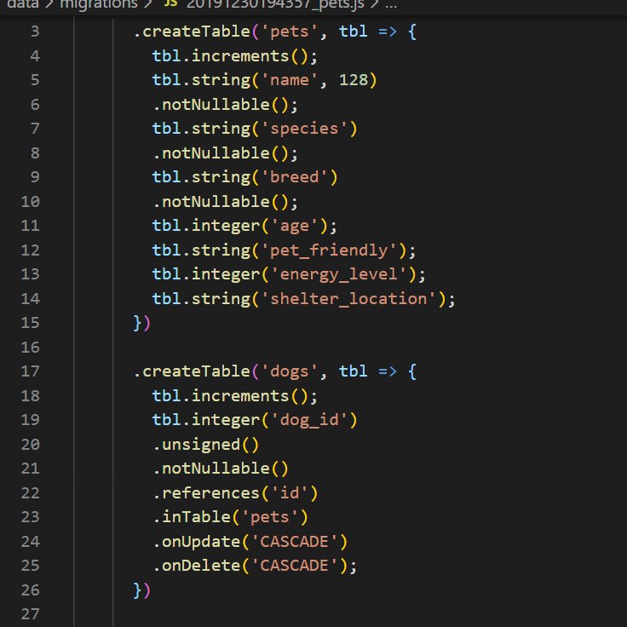Viewport: 627px width, 627px height.
Task: Open the '20191230194357_pets.js' breadcrumb segment
Action: click(275, 4)
